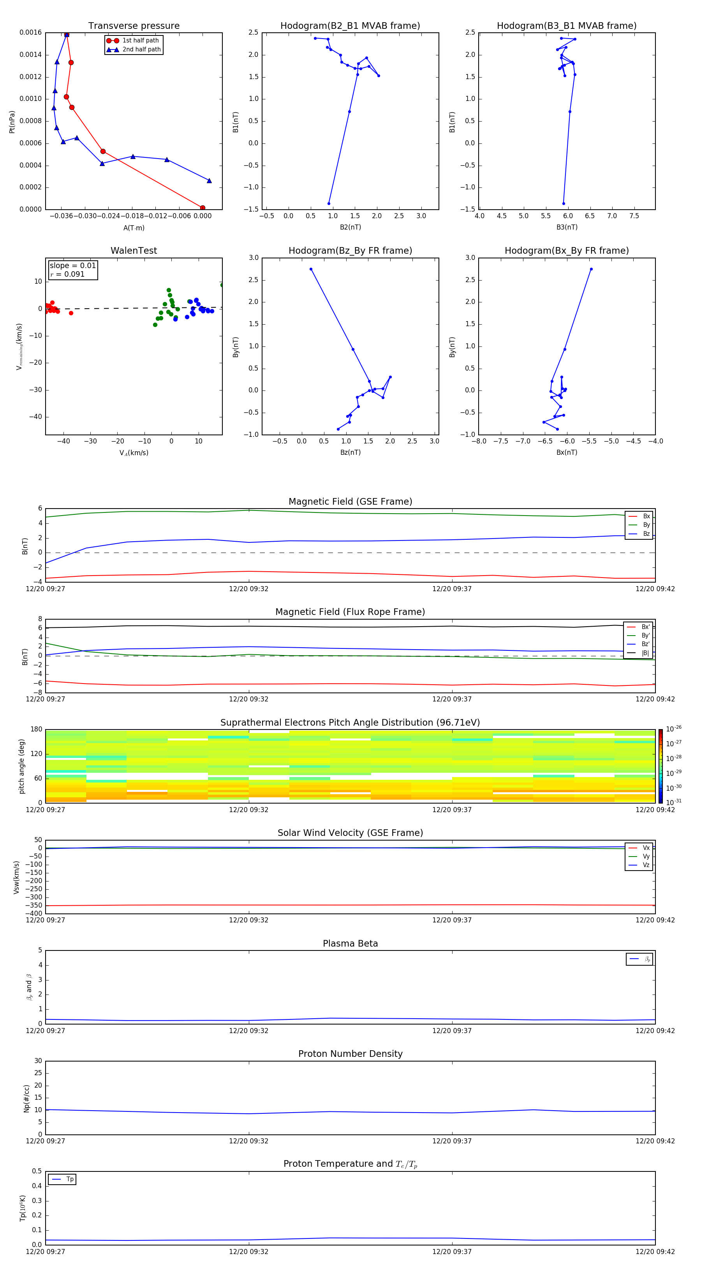Click the 'Proton Number Density' title
The height and width of the screenshot is (1286, 701).
(x=350, y=1055)
